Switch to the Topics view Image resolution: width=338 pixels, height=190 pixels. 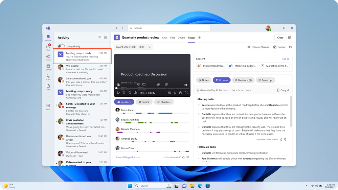coord(144,102)
